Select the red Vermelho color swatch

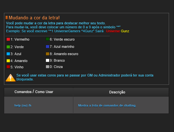8,39
